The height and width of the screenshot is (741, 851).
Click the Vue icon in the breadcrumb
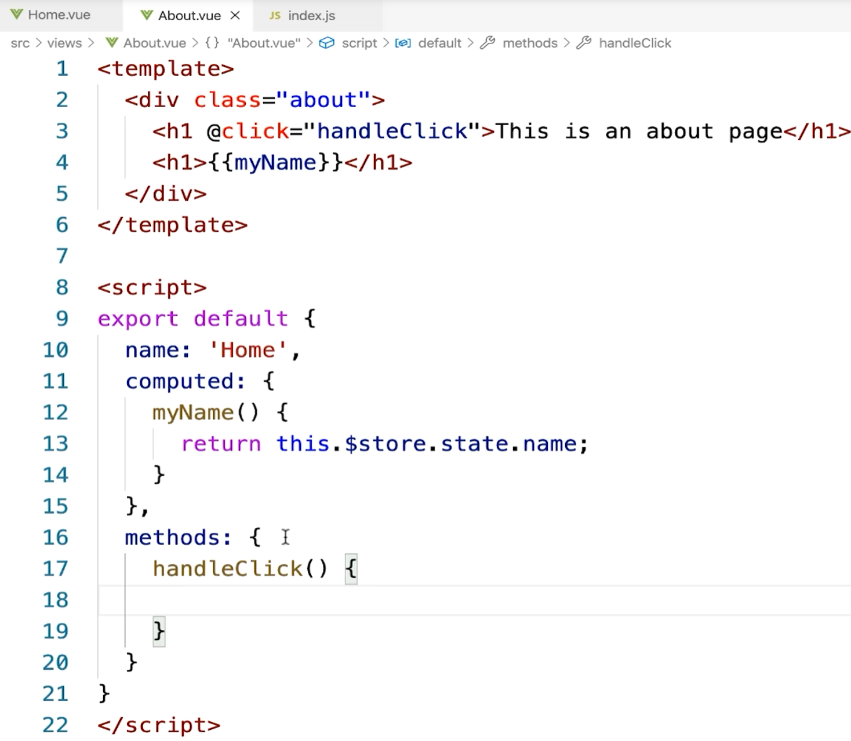(112, 43)
